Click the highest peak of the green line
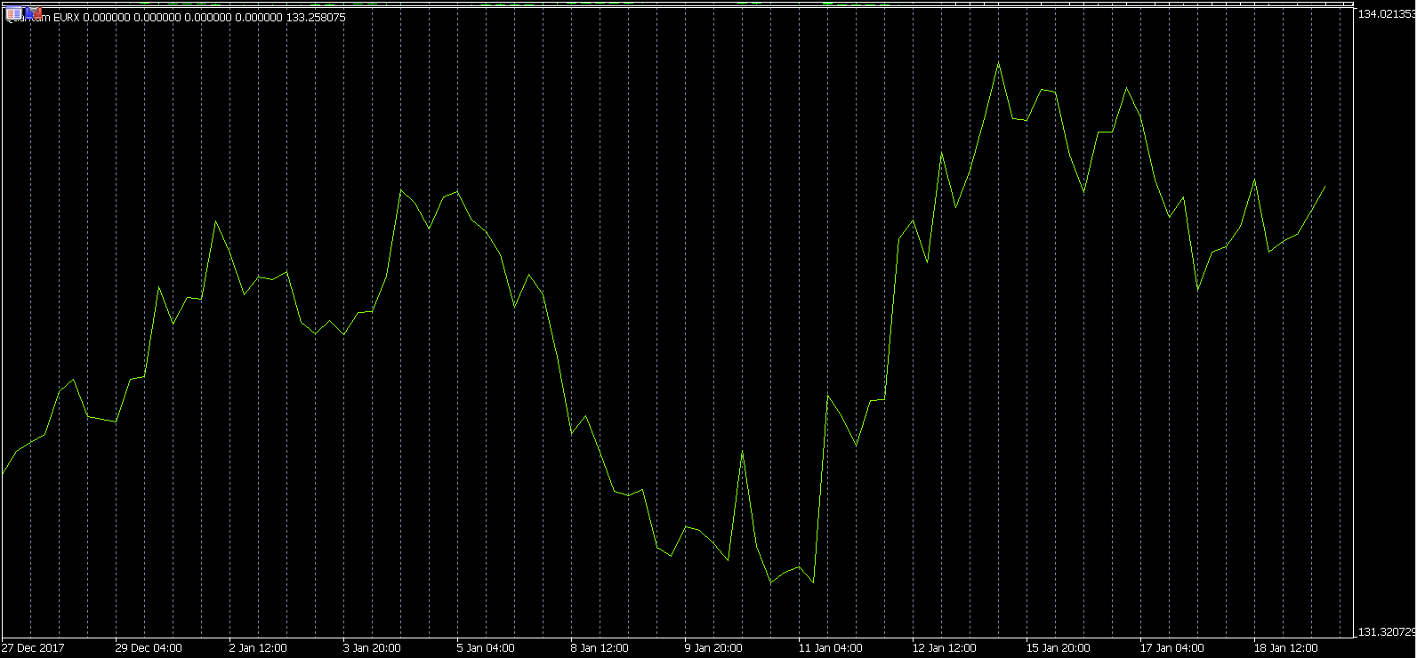Viewport: 1417px width, 658px height. pos(998,63)
